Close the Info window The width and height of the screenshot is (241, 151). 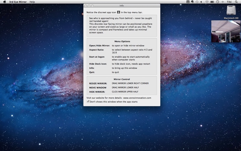[86, 6]
